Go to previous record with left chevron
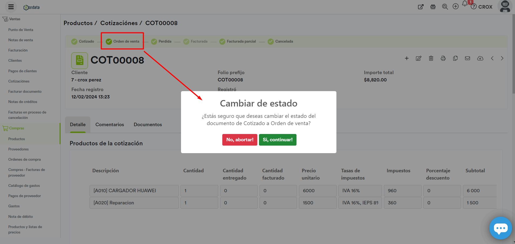 pos(492,58)
